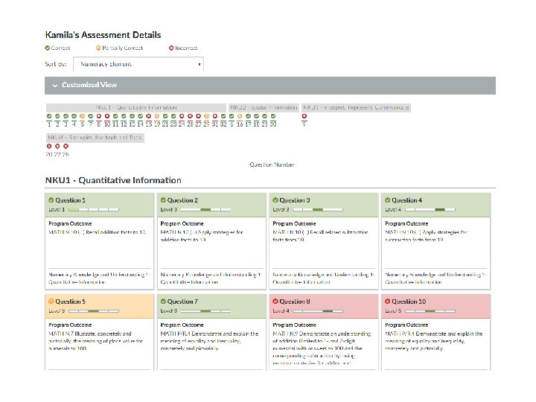Image resolution: width=536 pixels, height=402 pixels.
Task: Click the red status icon under NKU3
Action: coord(304,116)
